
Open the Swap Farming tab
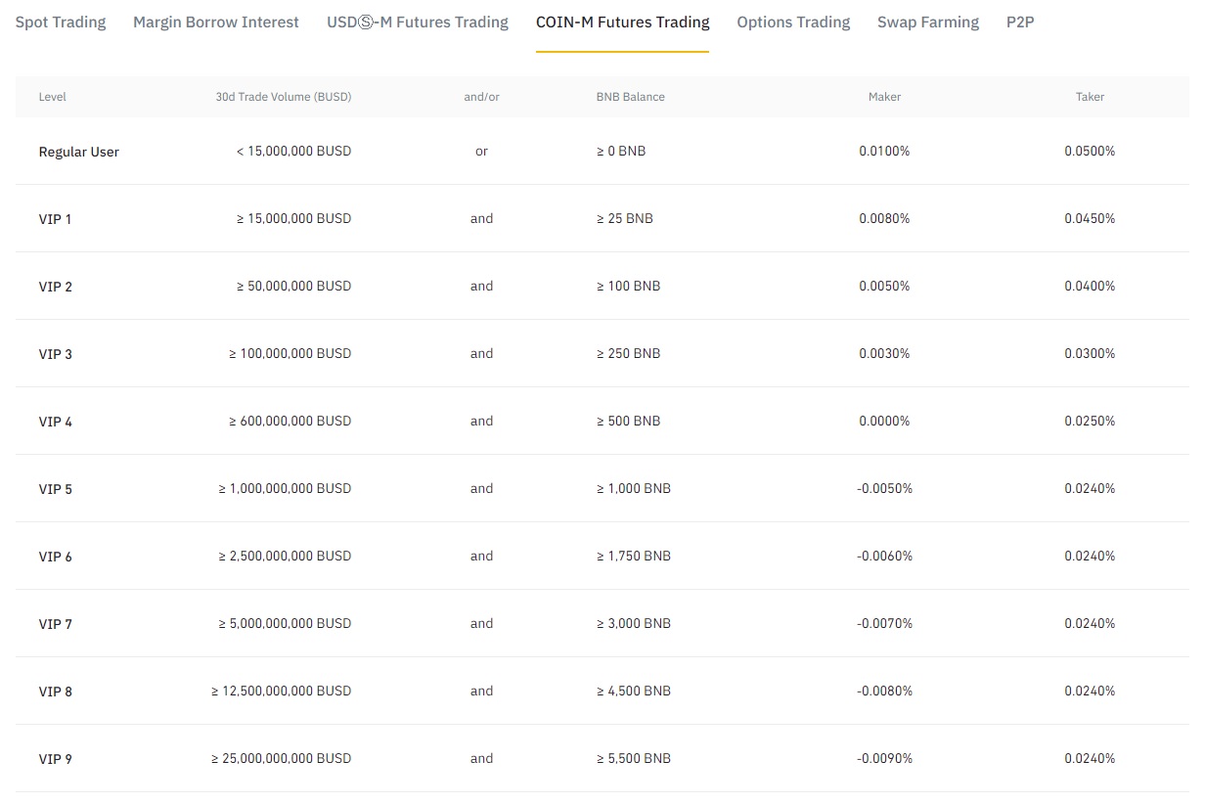click(927, 22)
